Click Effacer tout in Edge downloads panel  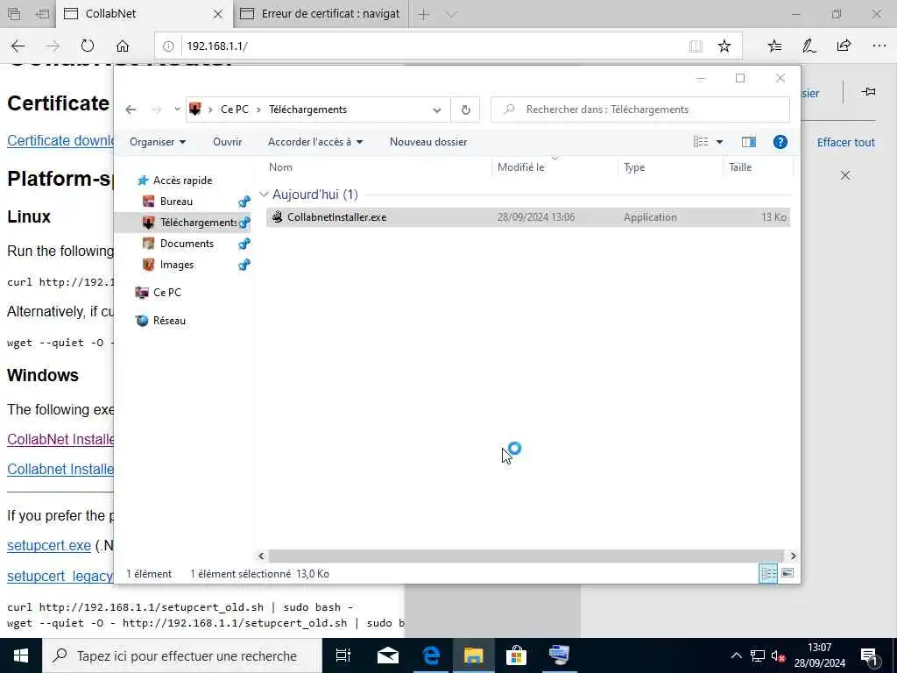pyautogui.click(x=845, y=143)
